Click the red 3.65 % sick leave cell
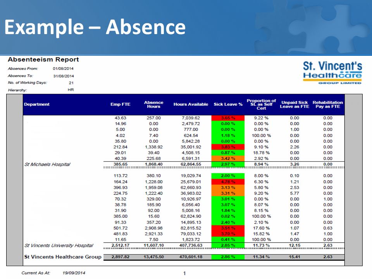Viewport: 372px width, 279px height. coord(228,118)
